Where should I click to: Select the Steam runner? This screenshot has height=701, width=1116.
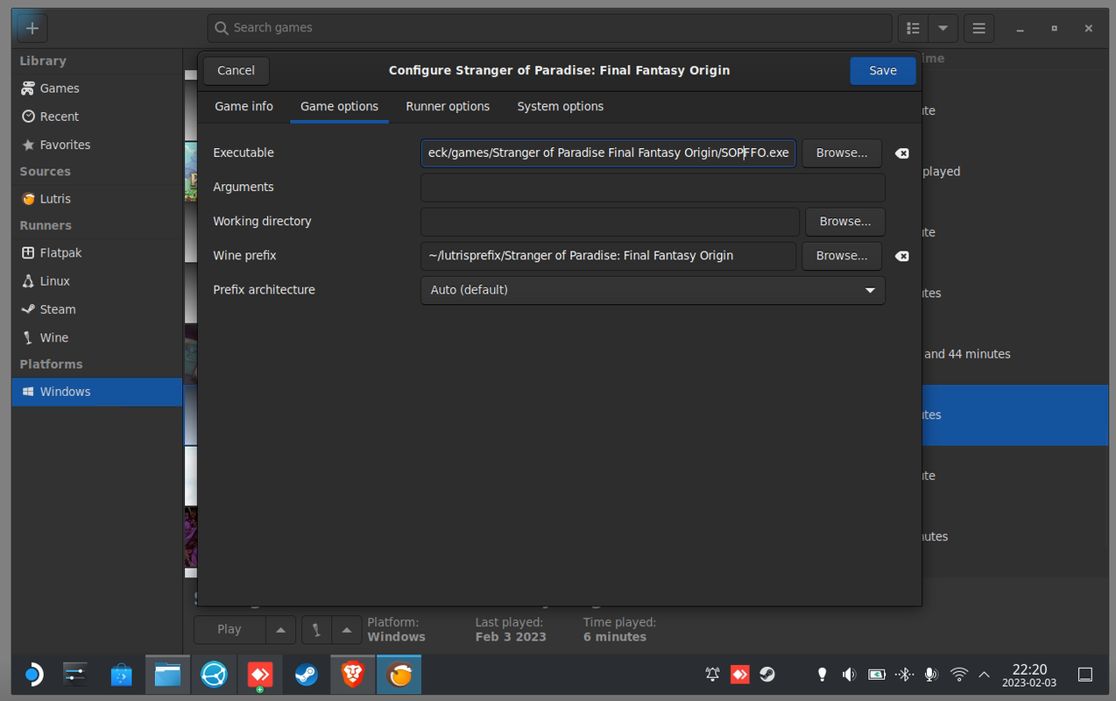pyautogui.click(x=97, y=309)
